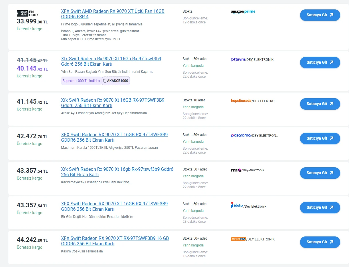Open the hepsiburada product title link
Image resolution: width=349 pixels, height=267 pixels.
click(113, 103)
